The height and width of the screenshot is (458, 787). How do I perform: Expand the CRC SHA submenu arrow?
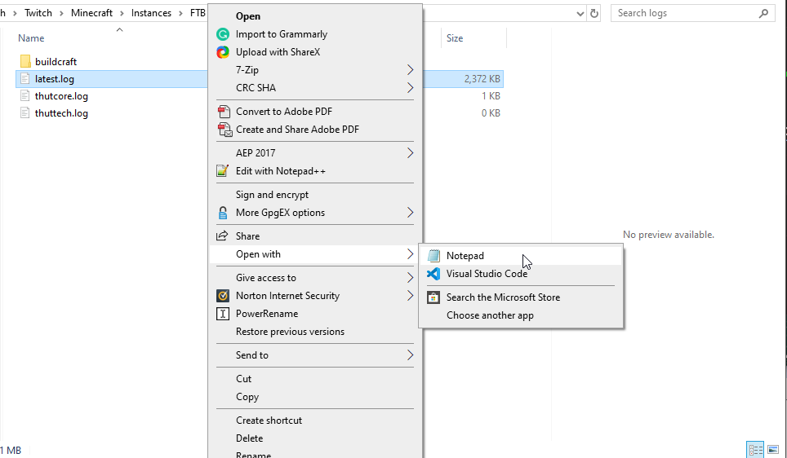pyautogui.click(x=410, y=88)
